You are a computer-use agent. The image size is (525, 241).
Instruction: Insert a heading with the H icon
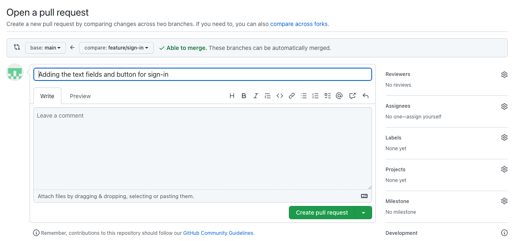[232, 96]
